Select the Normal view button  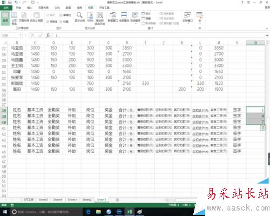[x=5, y=18]
